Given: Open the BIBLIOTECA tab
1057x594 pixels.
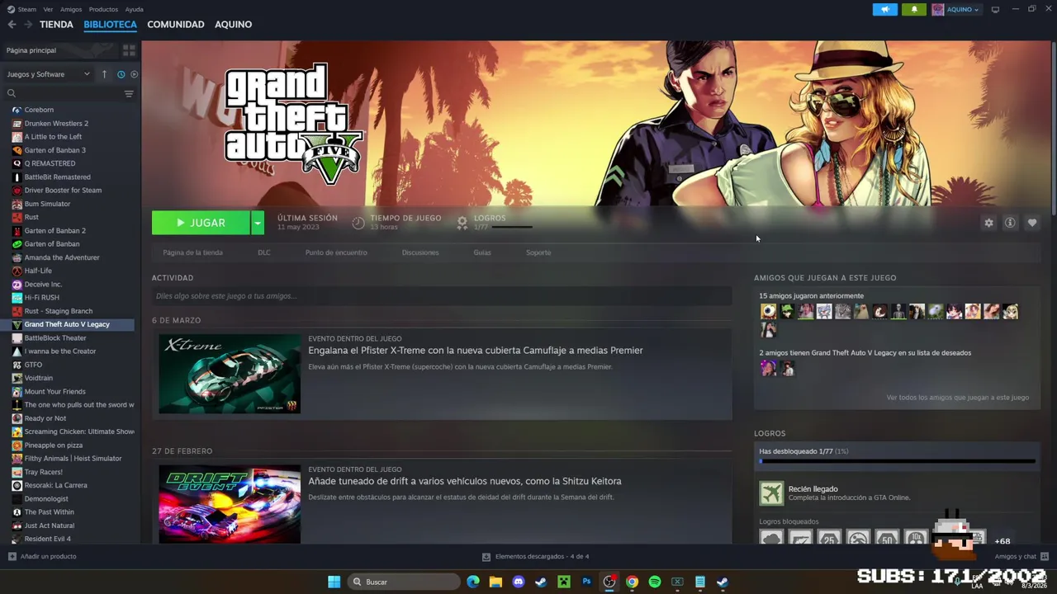Looking at the screenshot, I should pos(110,25).
